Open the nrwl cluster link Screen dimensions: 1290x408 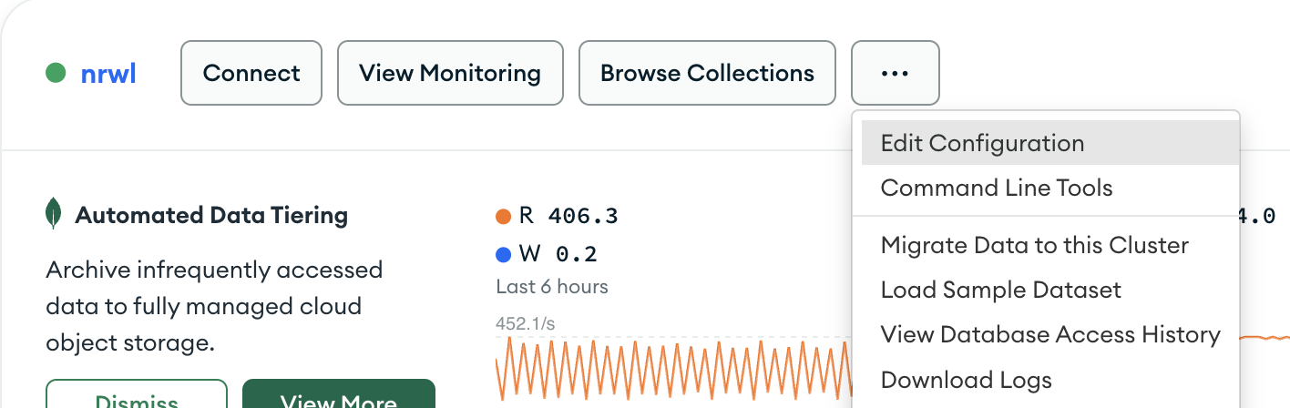[108, 73]
